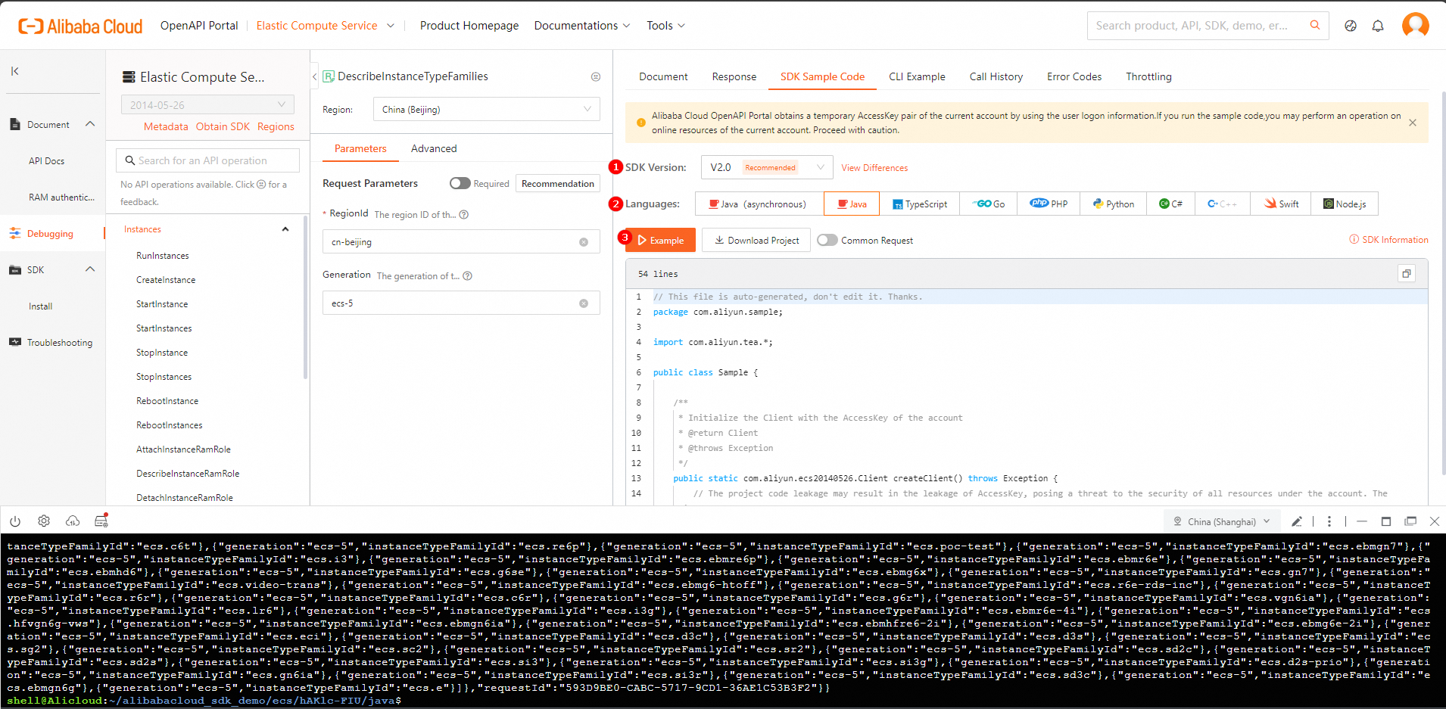Show help for the Generation parameter

[468, 275]
